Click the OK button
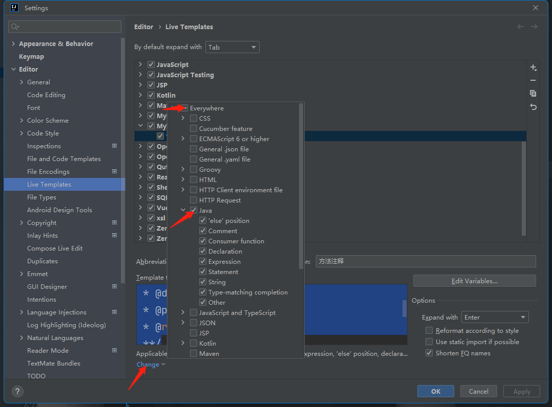 [x=435, y=391]
